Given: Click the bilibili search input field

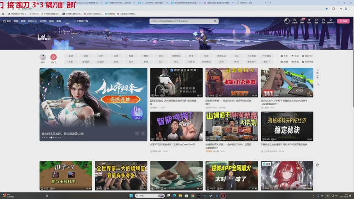Looking at the screenshot, I should [x=181, y=21].
